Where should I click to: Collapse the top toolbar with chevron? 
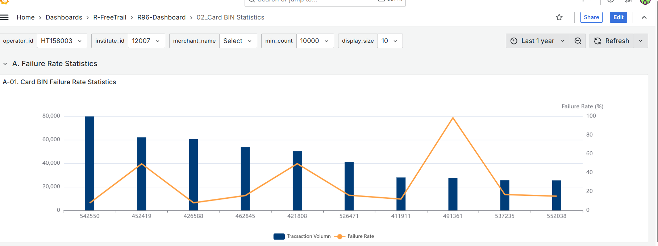[x=644, y=17]
